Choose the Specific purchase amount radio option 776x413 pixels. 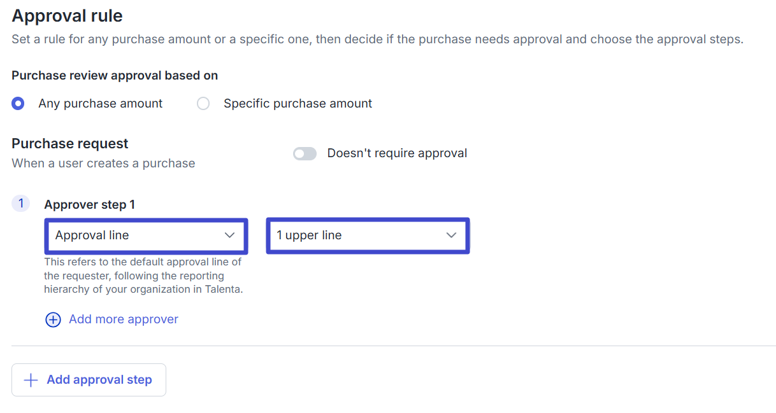point(203,104)
